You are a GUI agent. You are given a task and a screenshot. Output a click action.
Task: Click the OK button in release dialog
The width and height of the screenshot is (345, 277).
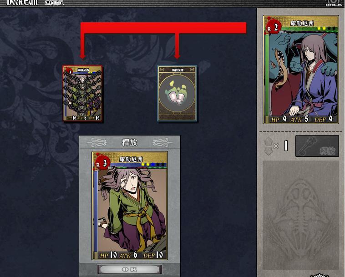(x=130, y=269)
